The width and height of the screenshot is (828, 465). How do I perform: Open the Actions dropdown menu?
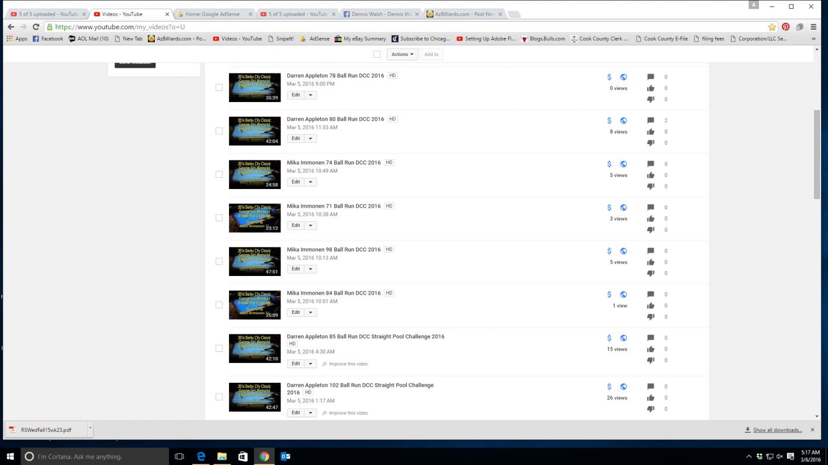pos(402,54)
